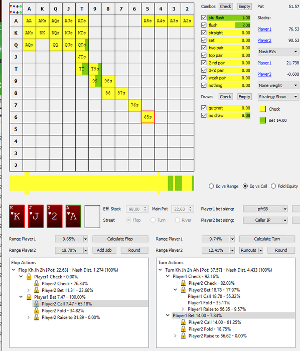Select the Jack of hearts flop card
The width and height of the screenshot is (300, 351).
coord(36,216)
